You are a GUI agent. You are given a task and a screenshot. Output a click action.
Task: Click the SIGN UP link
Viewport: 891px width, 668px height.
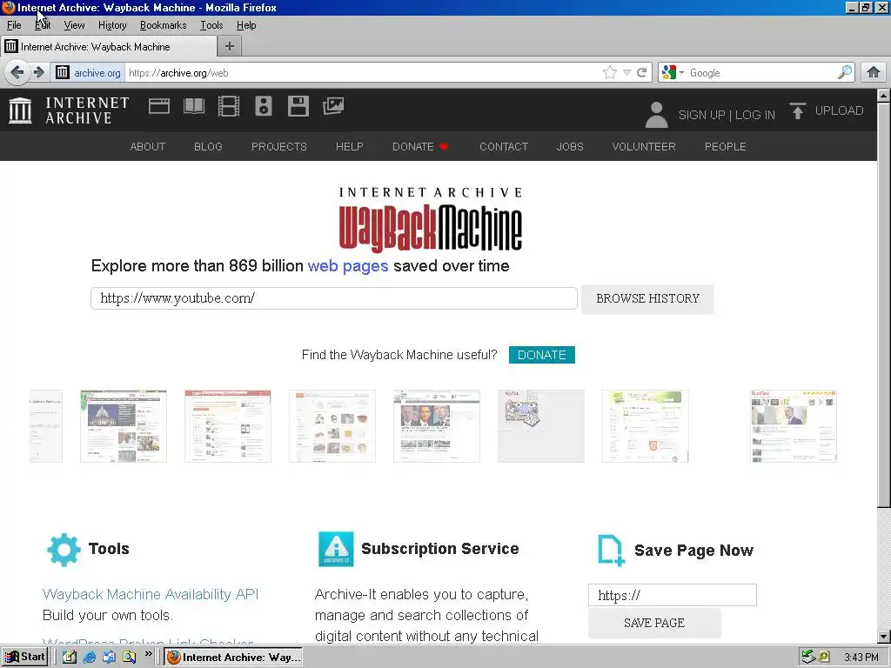702,115
